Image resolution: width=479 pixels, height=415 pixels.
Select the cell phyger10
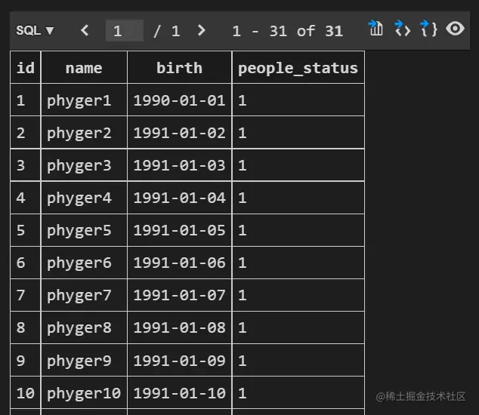point(84,392)
